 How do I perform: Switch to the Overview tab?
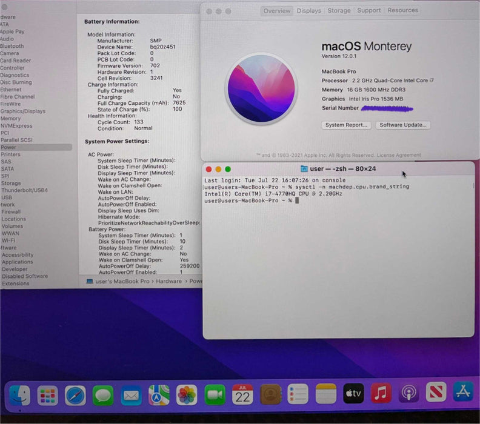(277, 11)
